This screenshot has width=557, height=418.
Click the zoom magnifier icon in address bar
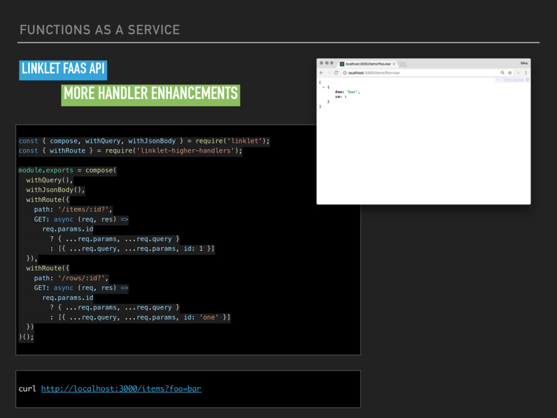pos(502,73)
